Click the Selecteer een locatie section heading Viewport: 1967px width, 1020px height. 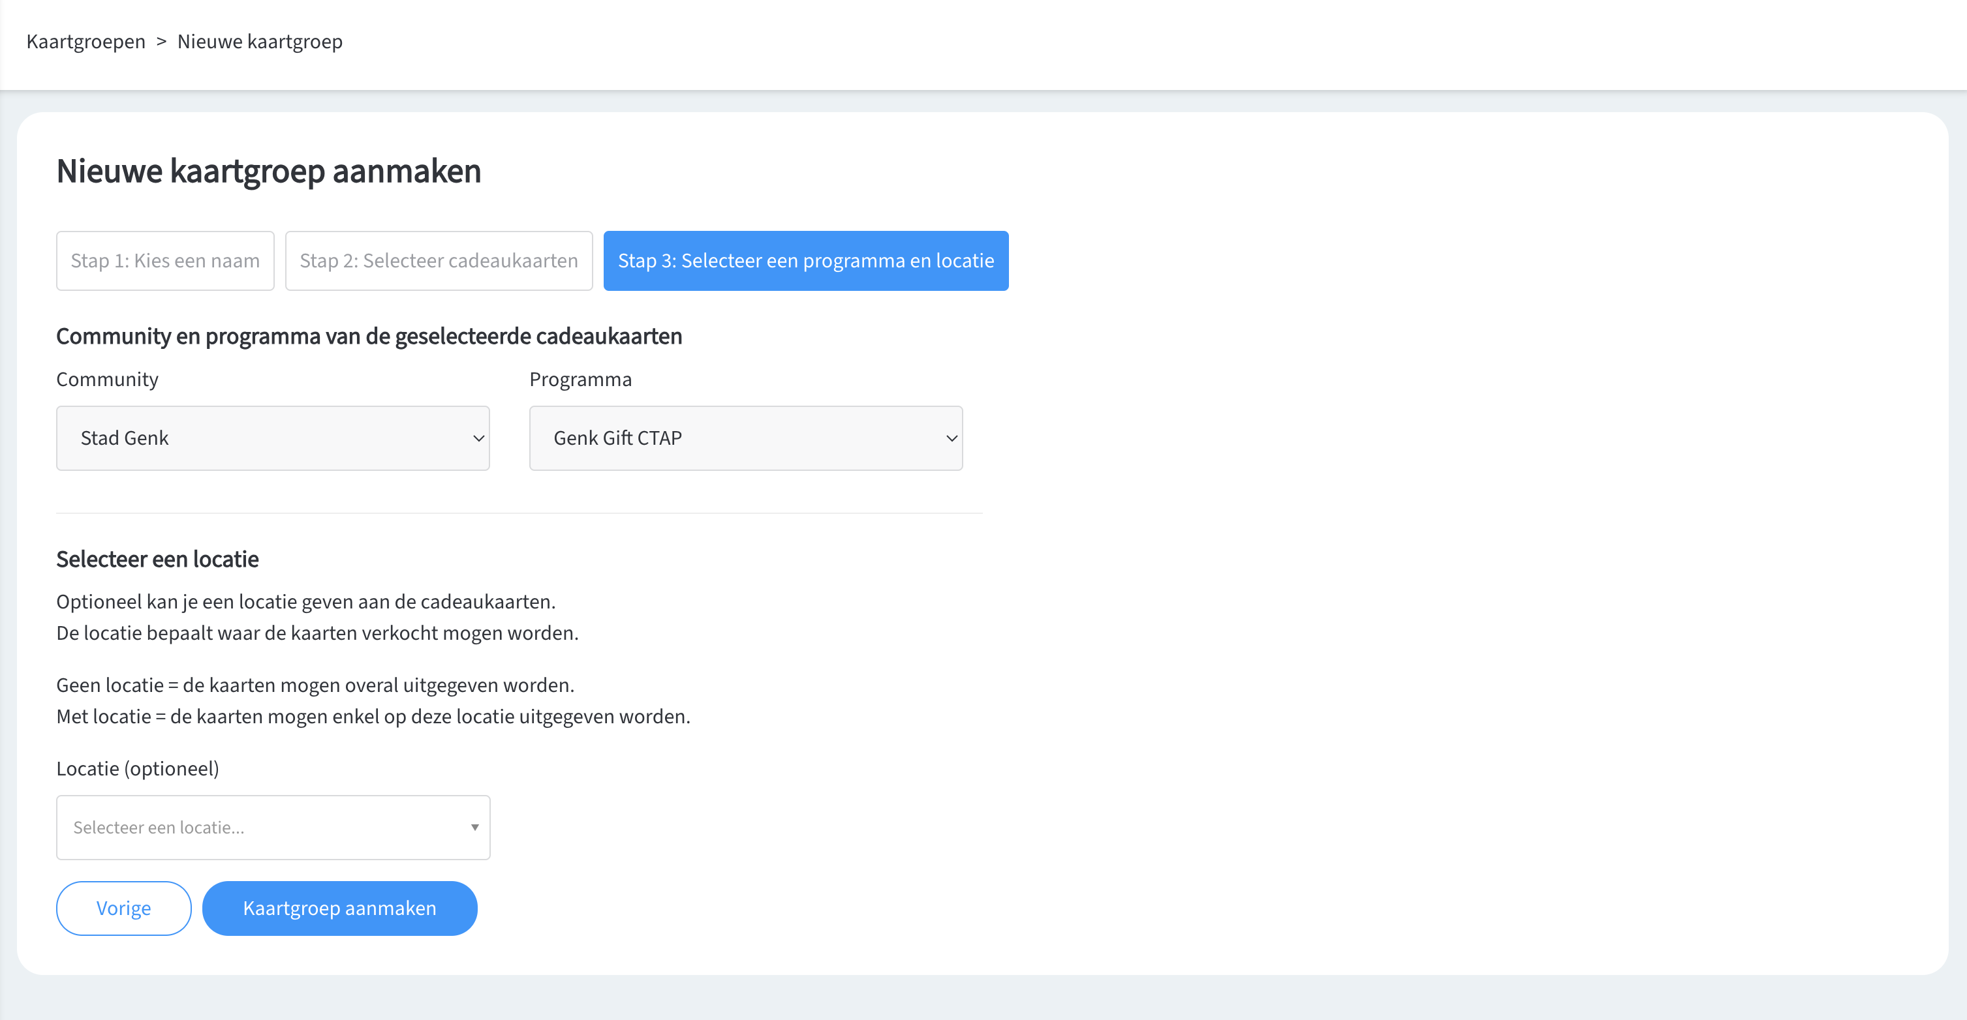(157, 559)
